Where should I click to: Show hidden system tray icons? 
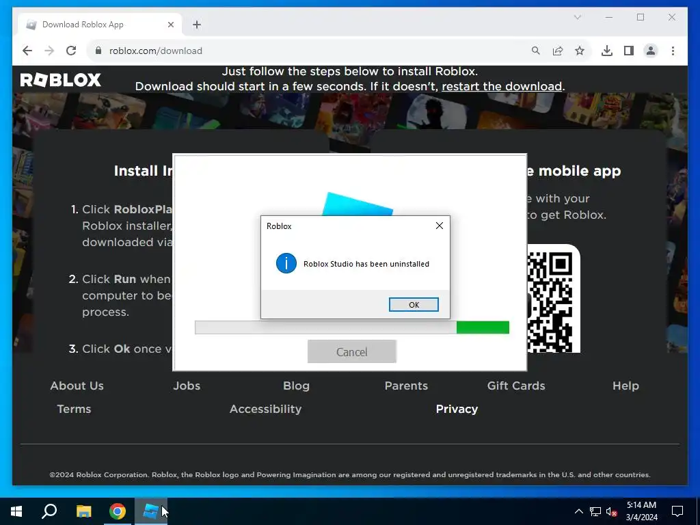click(x=578, y=511)
